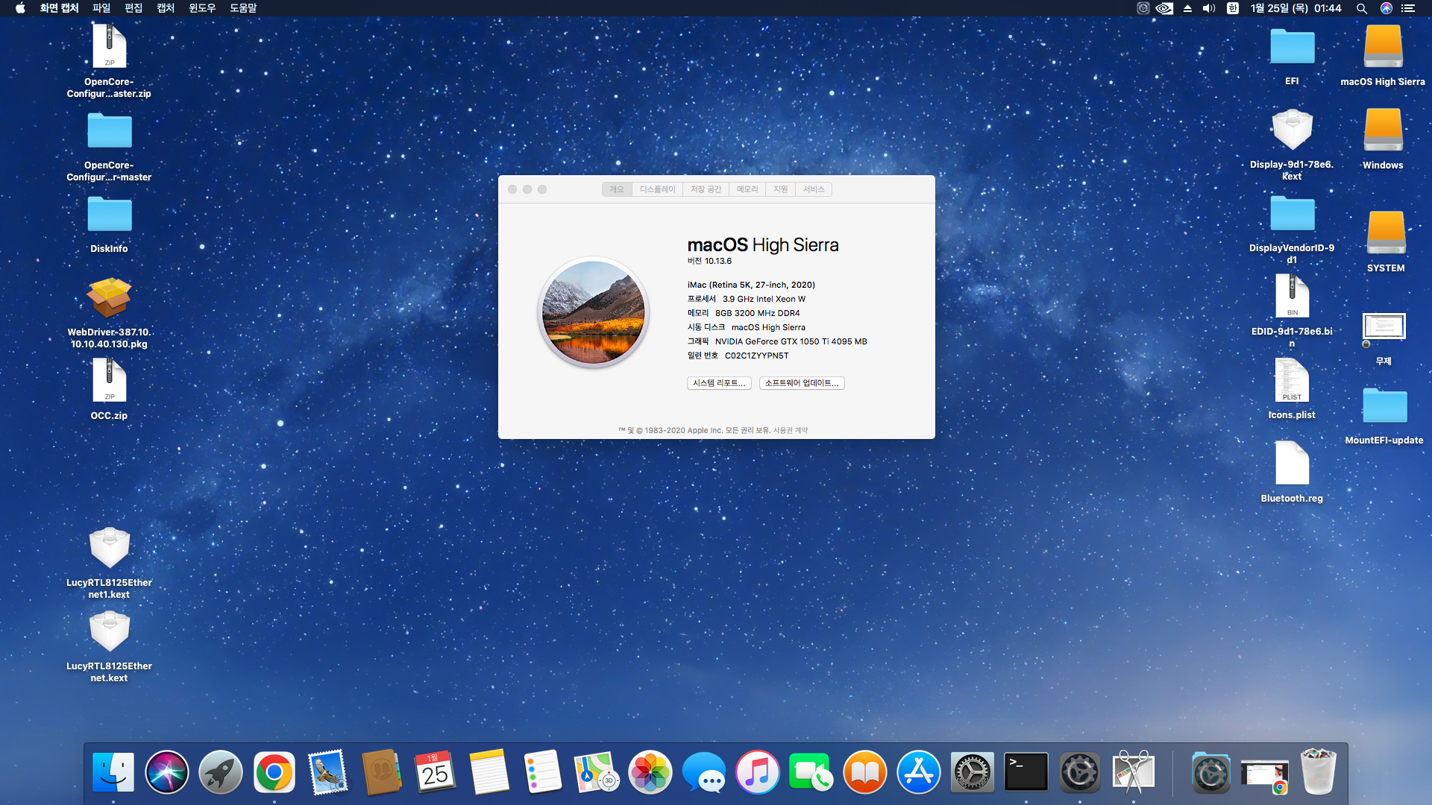Screen dimensions: 1432x805
Task: Open Reminders app in the Dock
Action: pyautogui.click(x=543, y=772)
